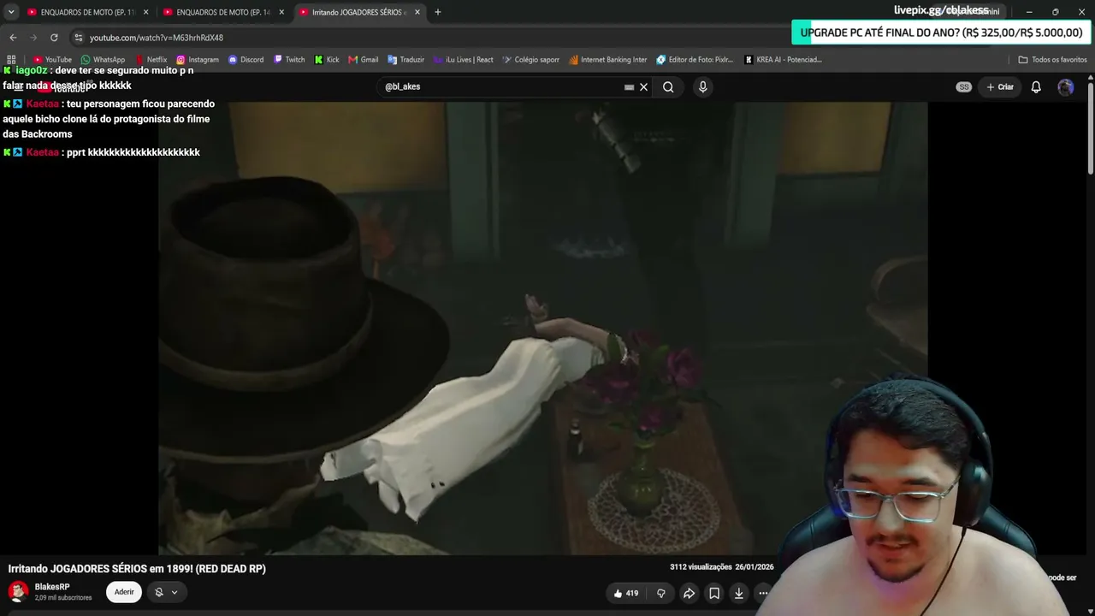Select the Irritando JOGADORES SÉRIOS tab
Image resolution: width=1095 pixels, height=616 pixels.
pyautogui.click(x=359, y=12)
